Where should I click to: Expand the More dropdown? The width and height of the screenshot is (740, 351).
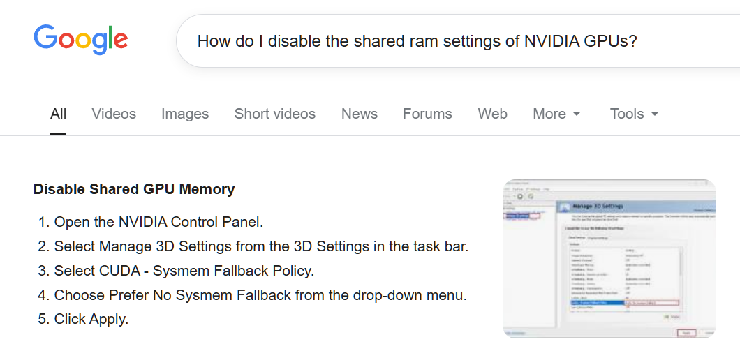pos(556,114)
